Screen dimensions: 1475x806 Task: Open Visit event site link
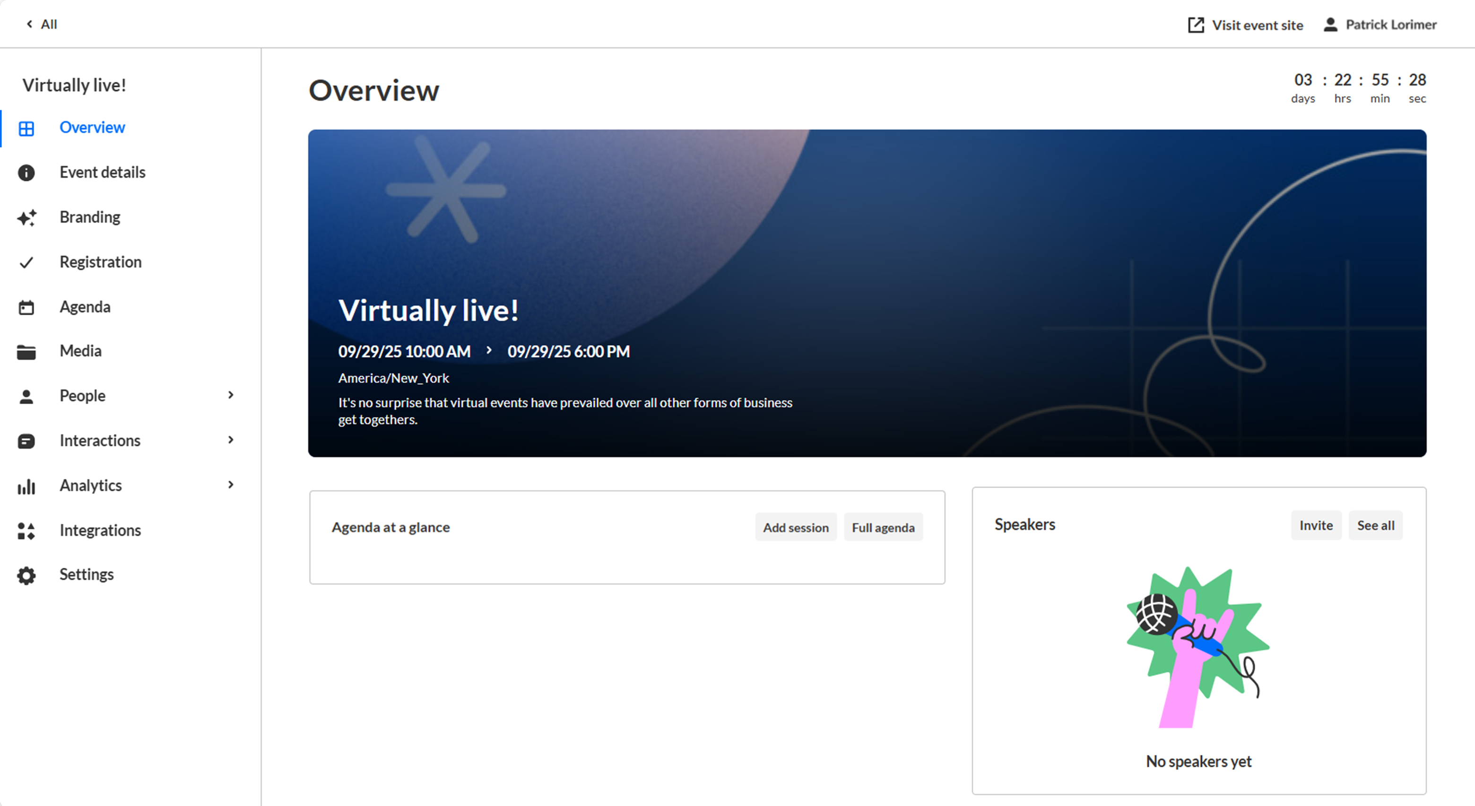point(1245,25)
